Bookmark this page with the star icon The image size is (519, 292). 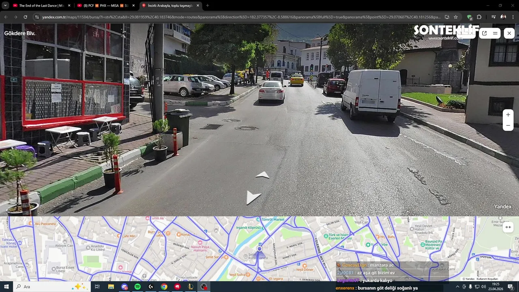pos(456,17)
